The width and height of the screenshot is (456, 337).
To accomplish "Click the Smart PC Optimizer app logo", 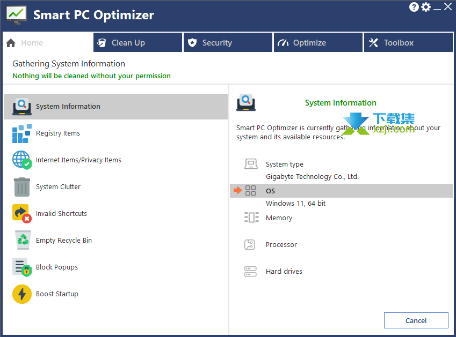I will (x=17, y=15).
